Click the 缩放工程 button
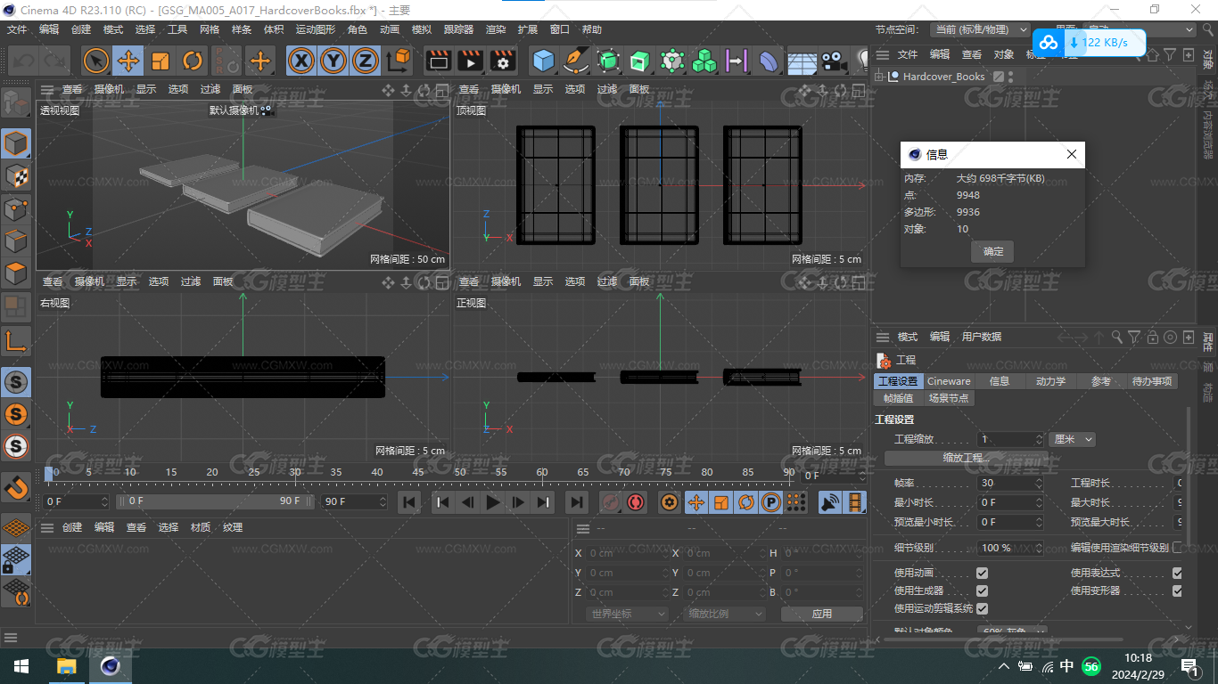 [967, 458]
